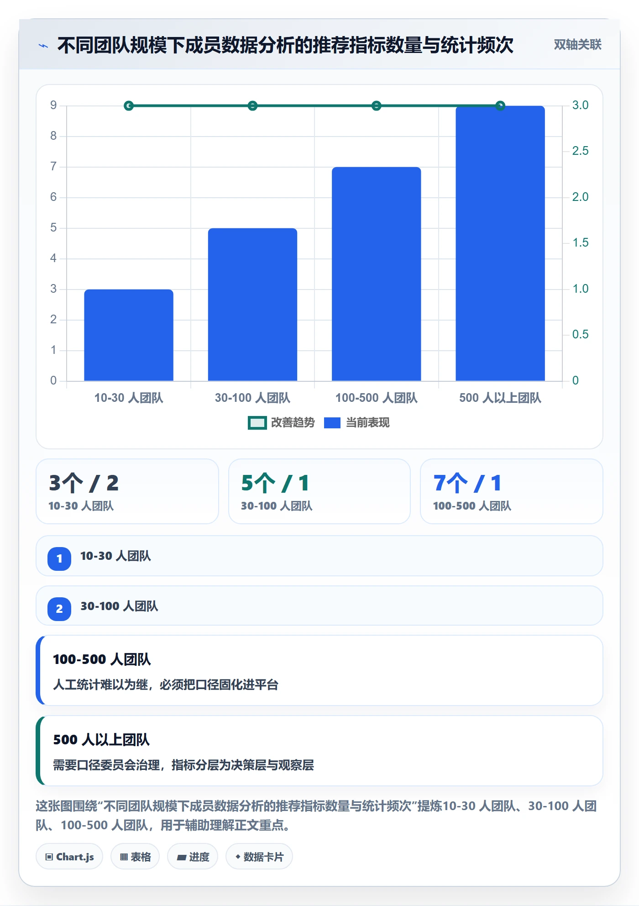The width and height of the screenshot is (639, 906).
Task: Click the right axis tick value 3.0
Action: (x=581, y=105)
